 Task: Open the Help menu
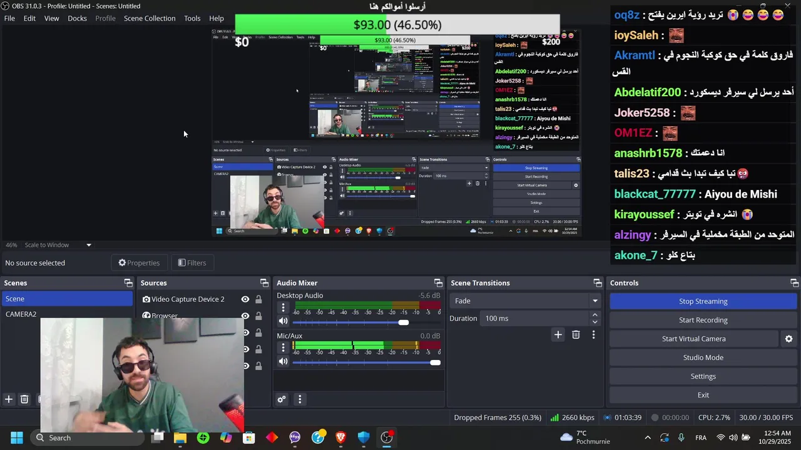tap(217, 18)
